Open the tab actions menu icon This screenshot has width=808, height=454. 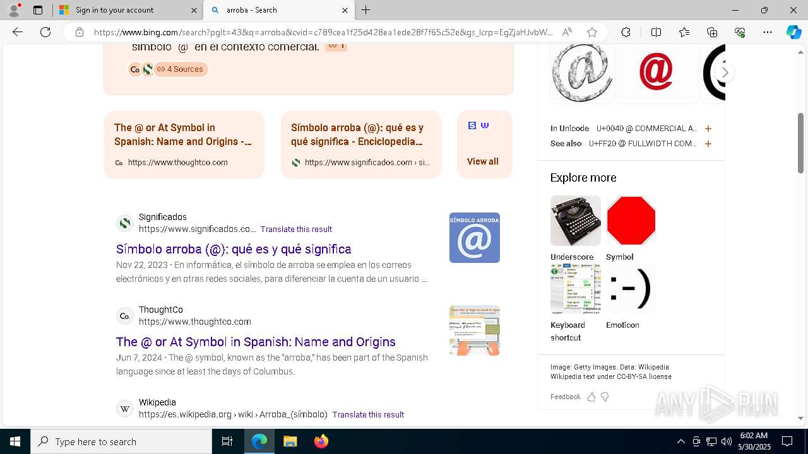click(38, 10)
